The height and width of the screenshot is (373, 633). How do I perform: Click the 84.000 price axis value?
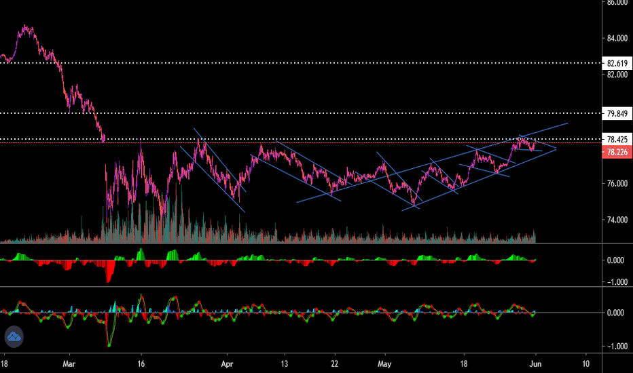pyautogui.click(x=617, y=38)
